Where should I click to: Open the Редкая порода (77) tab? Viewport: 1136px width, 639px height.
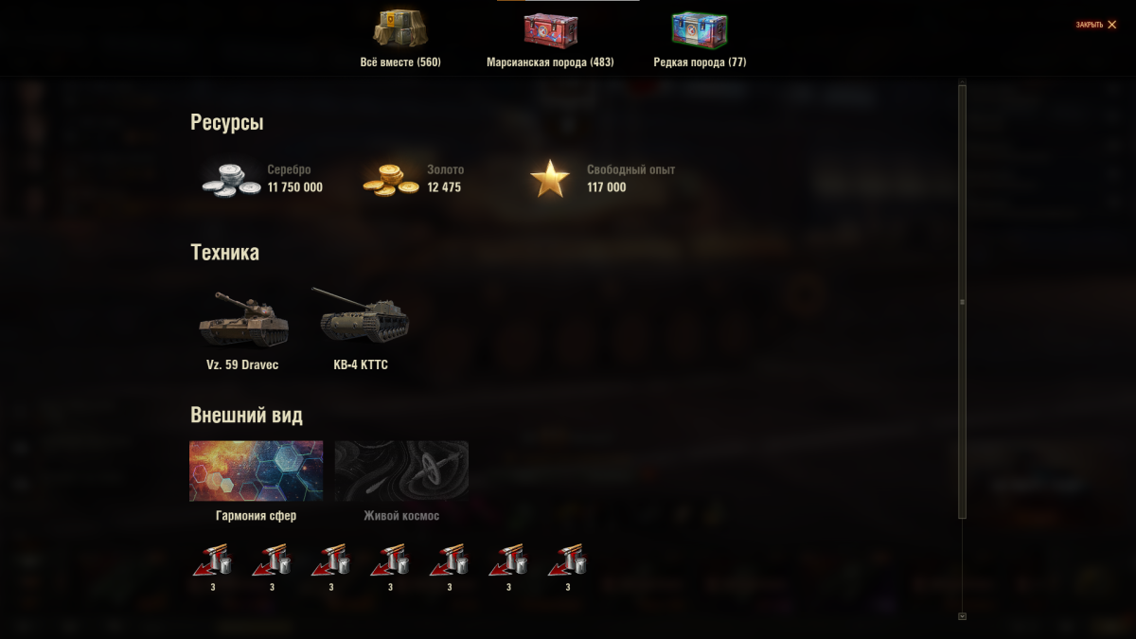[x=700, y=40]
